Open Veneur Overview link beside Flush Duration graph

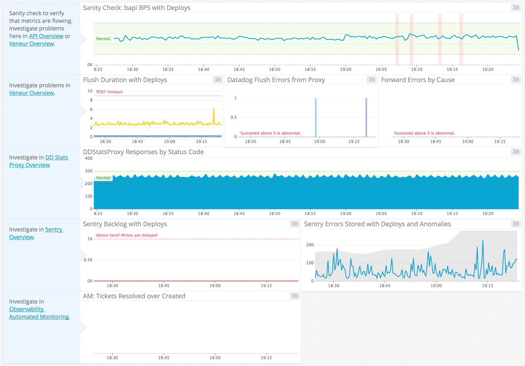click(x=31, y=93)
